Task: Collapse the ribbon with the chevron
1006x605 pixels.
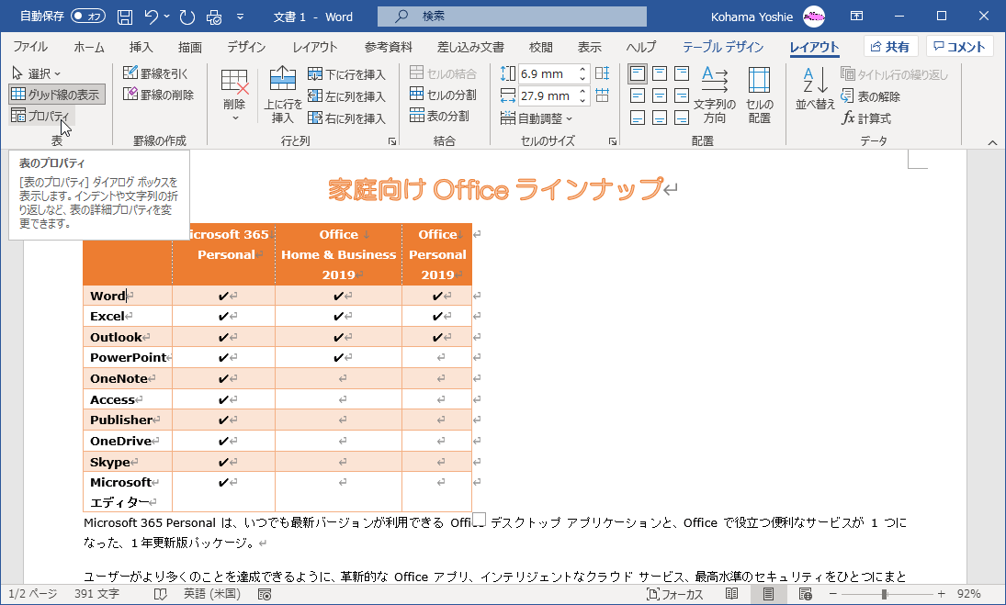Action: [x=992, y=142]
